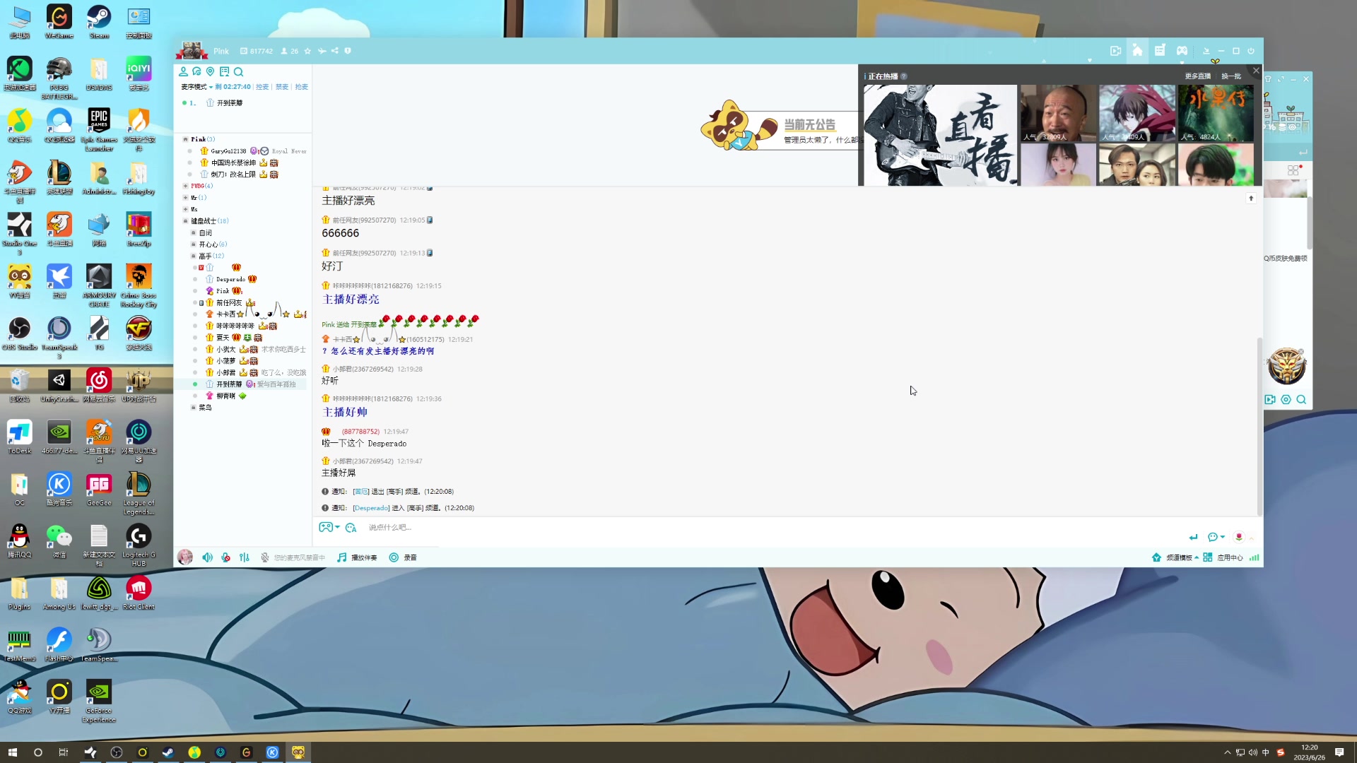Open the 应用中心 app center
This screenshot has height=763, width=1357.
1223,557
